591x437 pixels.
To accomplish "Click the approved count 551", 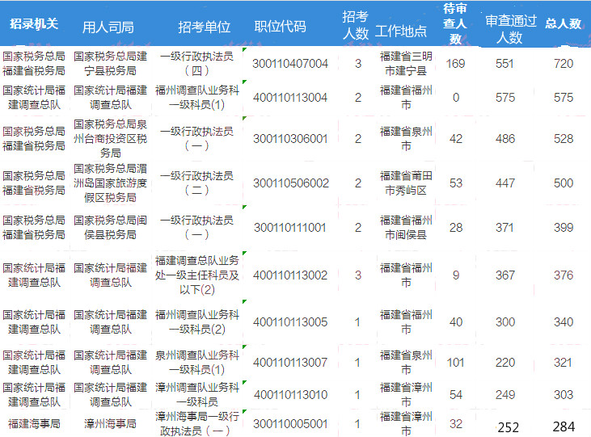I will 504,64.
